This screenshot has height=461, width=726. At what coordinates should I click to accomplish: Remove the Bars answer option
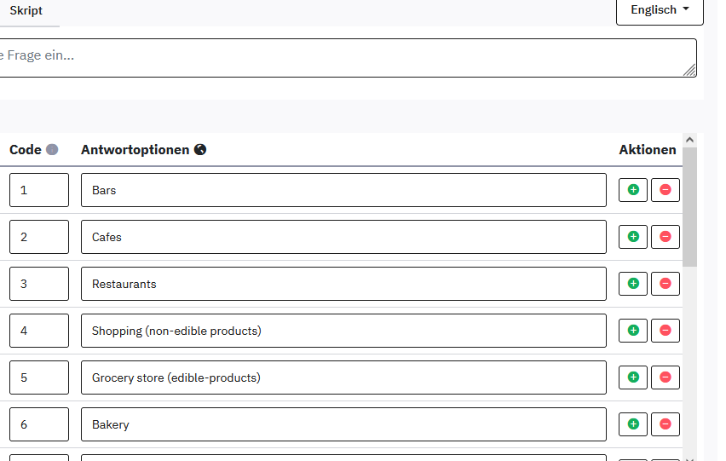(665, 190)
